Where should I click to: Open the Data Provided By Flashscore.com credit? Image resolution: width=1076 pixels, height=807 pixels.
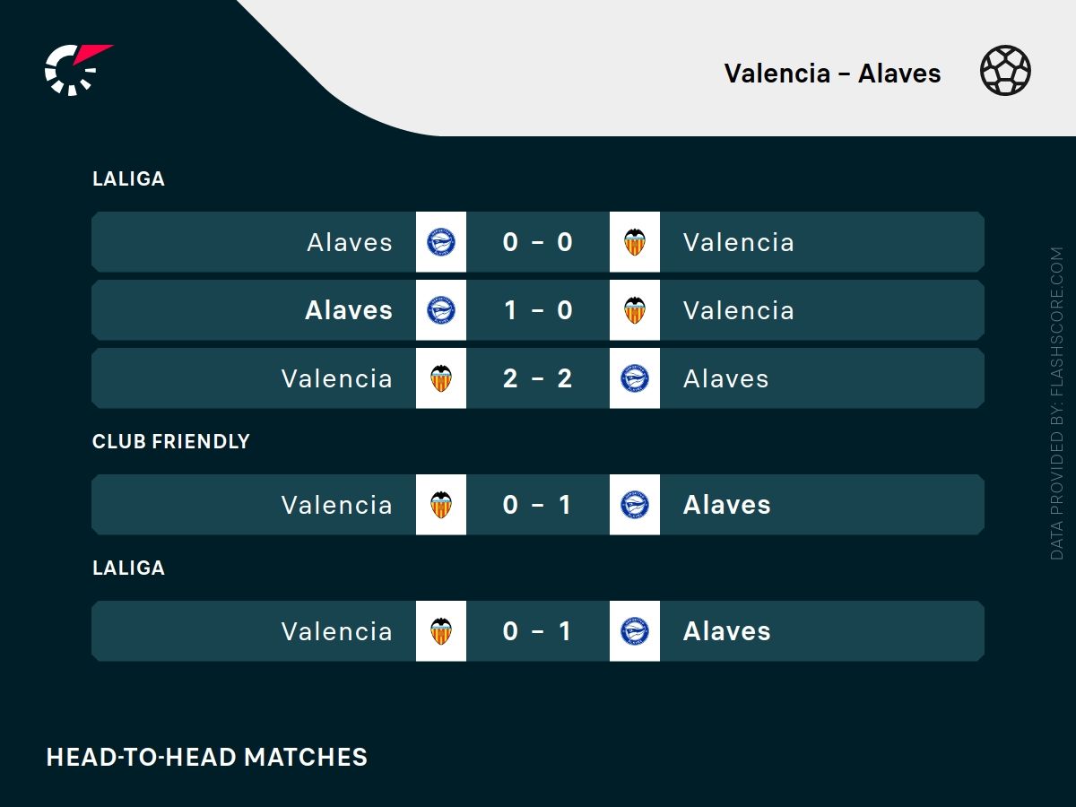(x=1057, y=403)
